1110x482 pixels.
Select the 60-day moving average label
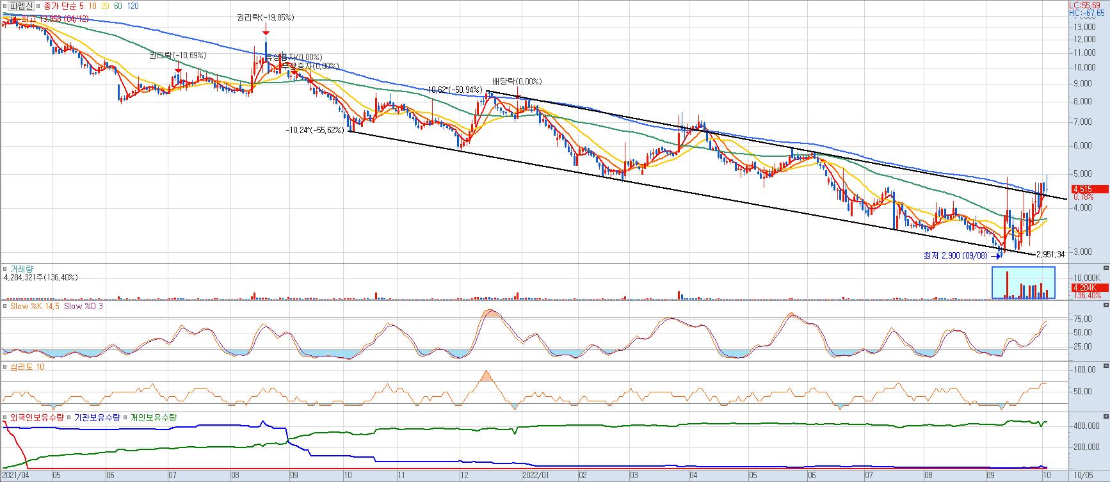tap(118, 6)
